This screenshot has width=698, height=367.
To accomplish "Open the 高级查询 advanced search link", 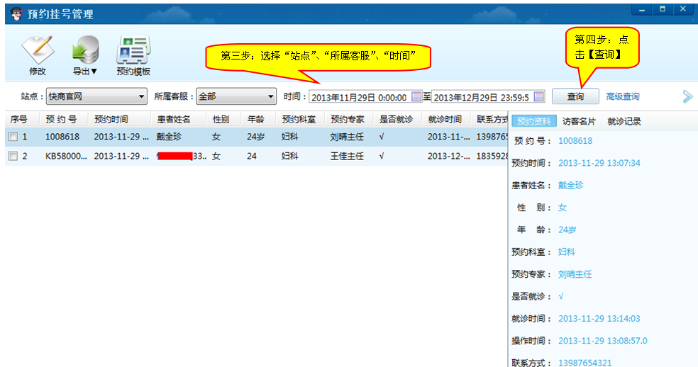I will click(x=623, y=96).
